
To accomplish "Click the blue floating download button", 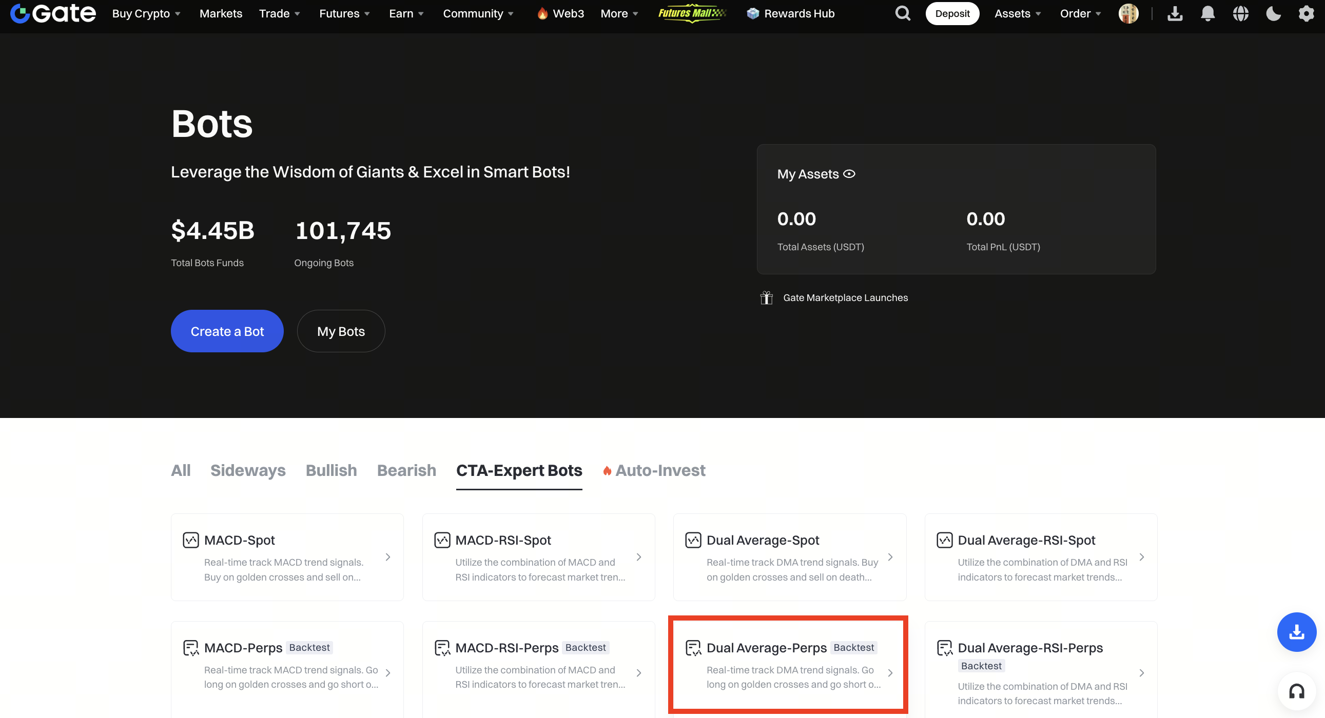I will tap(1296, 632).
